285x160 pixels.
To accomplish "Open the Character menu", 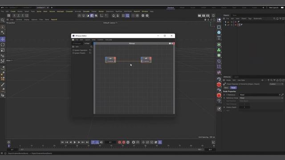I will [69, 12].
